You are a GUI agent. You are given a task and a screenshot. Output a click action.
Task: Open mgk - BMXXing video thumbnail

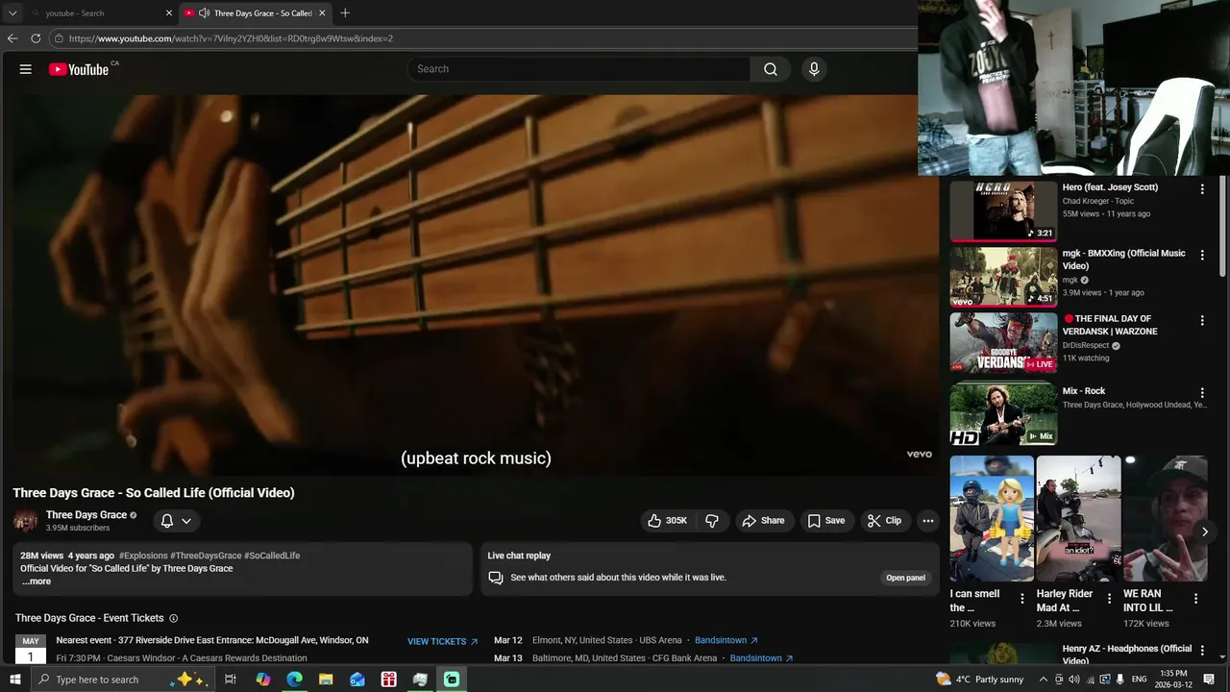click(1003, 277)
